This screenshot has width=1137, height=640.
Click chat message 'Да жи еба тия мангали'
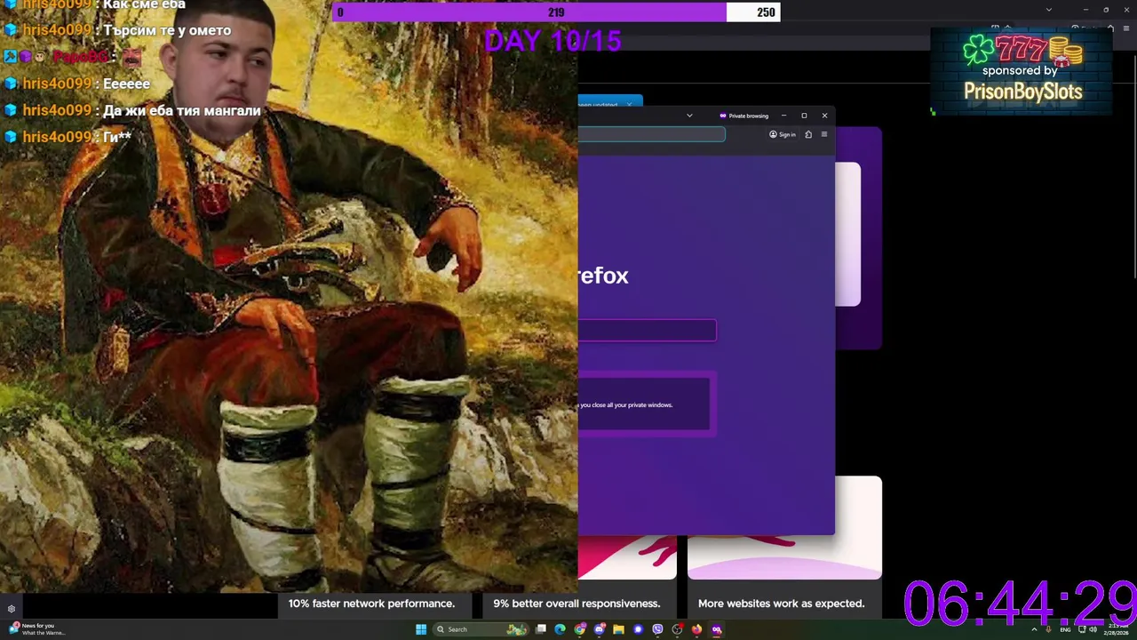(182, 111)
